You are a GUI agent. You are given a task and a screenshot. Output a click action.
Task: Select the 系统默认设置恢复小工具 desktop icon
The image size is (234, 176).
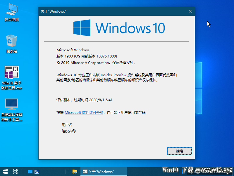coord(12,110)
